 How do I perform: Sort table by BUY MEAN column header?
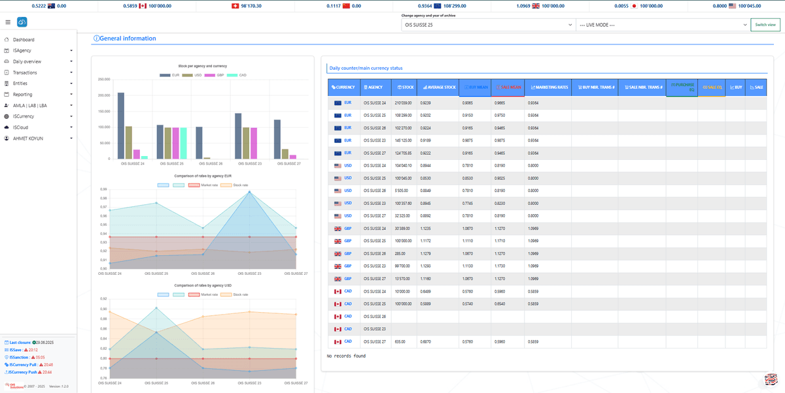click(x=476, y=87)
